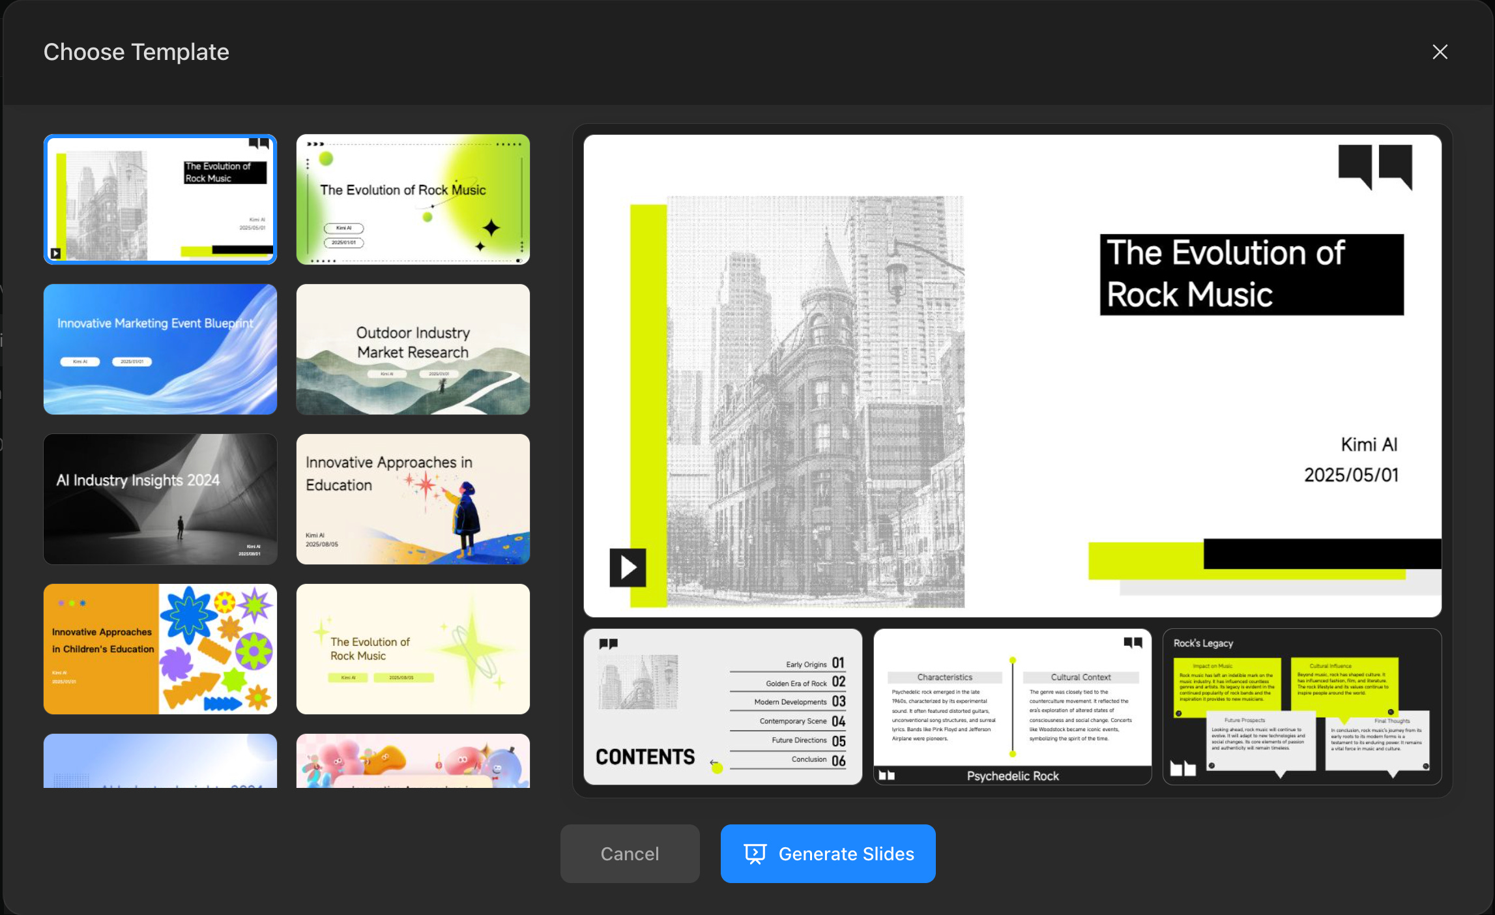The image size is (1495, 915).
Task: Select Innovative Marketing Event Blueprint template
Action: 160,349
